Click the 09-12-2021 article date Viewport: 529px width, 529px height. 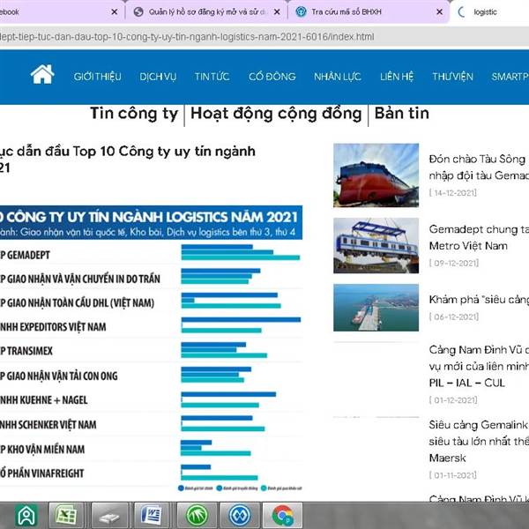pyautogui.click(x=454, y=263)
